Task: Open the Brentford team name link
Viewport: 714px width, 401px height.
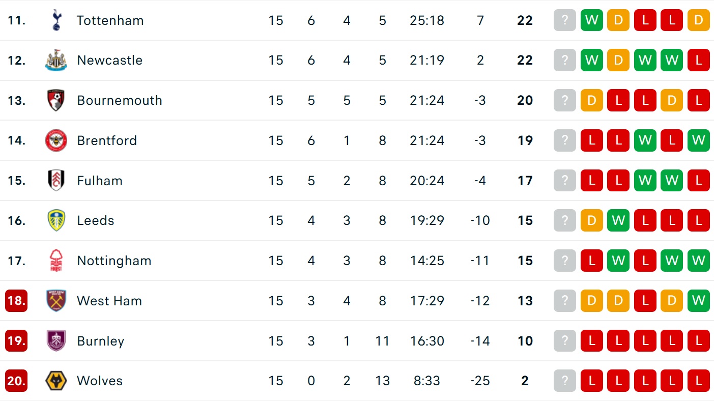Action: (x=107, y=140)
